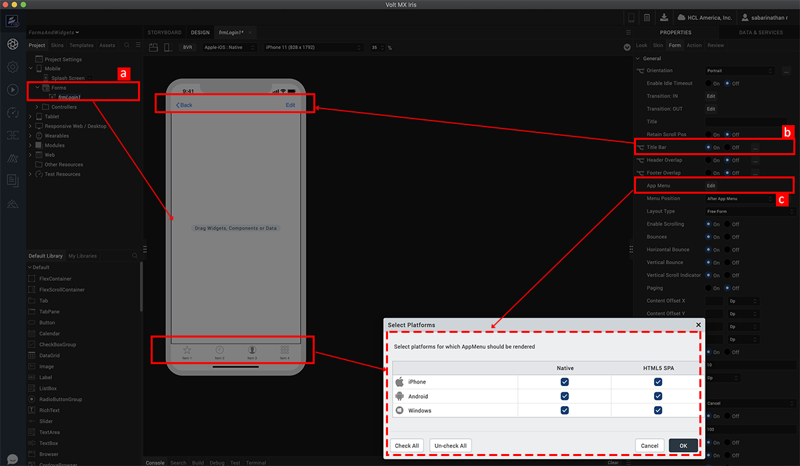
Task: Click the Volt MX Iris logo icon
Action: [x=11, y=21]
